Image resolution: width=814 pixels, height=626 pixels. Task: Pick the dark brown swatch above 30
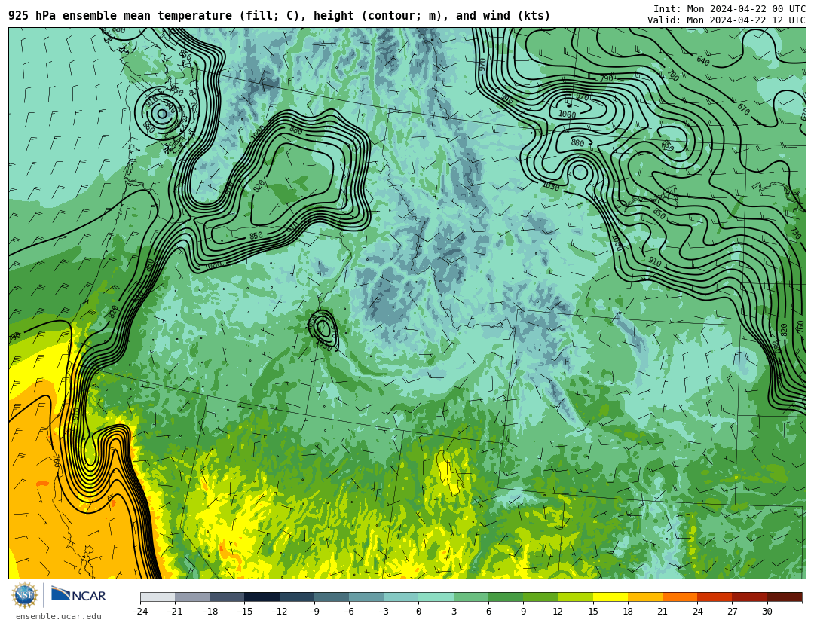(x=784, y=597)
